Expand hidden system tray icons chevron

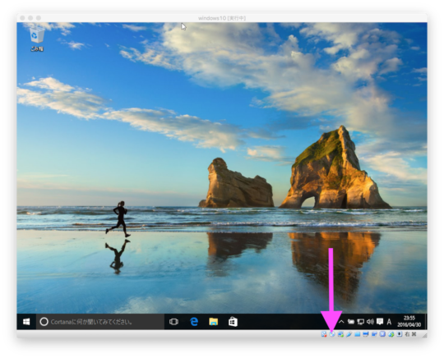coord(341,322)
